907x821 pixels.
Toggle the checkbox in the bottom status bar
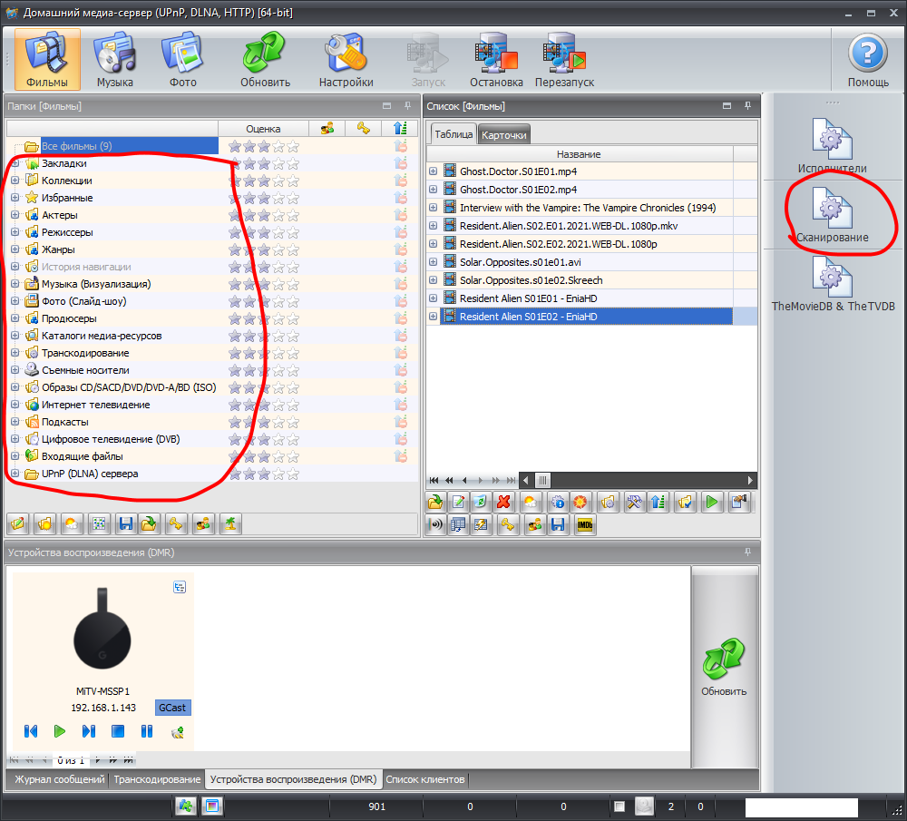coord(619,806)
